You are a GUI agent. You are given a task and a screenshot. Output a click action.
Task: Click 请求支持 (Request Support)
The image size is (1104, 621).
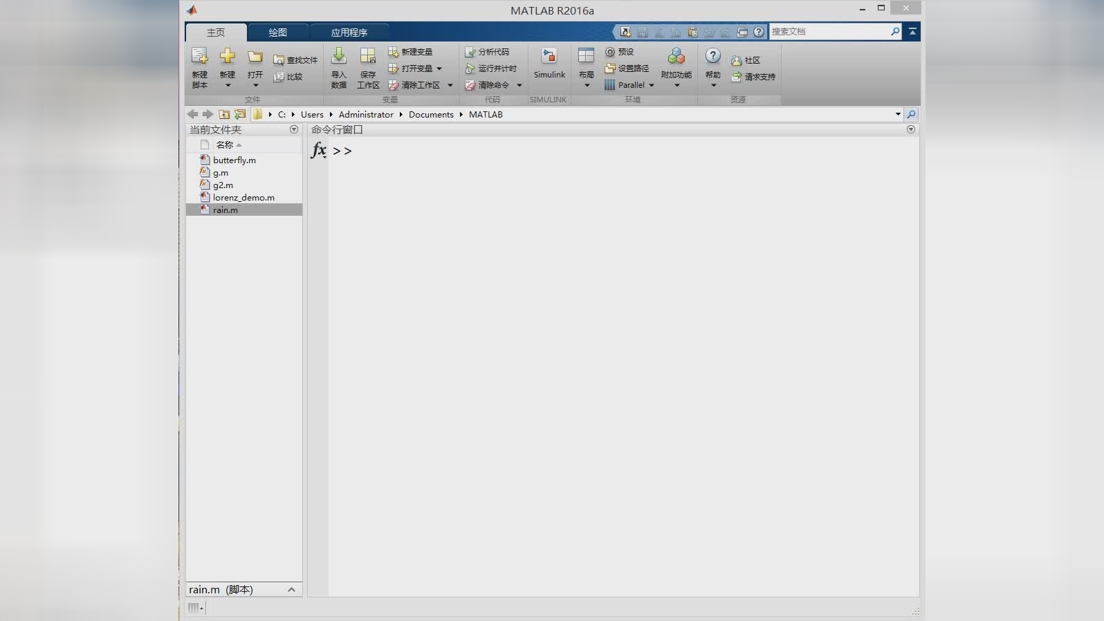coord(753,77)
